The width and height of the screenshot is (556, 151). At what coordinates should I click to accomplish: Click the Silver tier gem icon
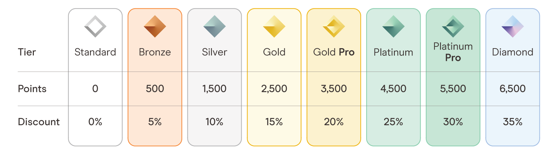[x=214, y=26]
